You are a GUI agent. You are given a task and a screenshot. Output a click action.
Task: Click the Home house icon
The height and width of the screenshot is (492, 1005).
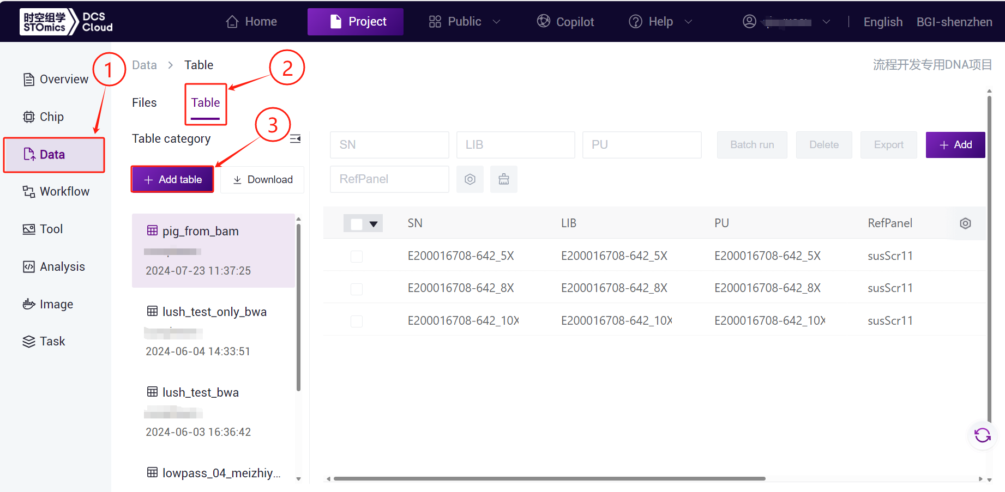tap(232, 22)
